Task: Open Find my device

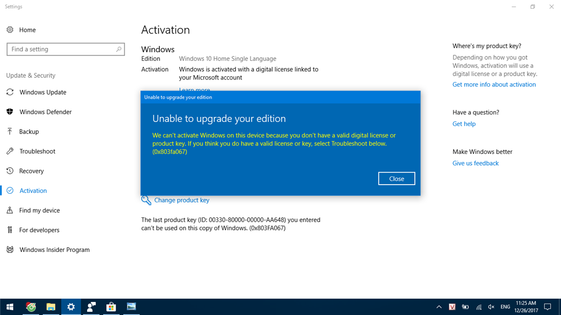Action: point(39,210)
